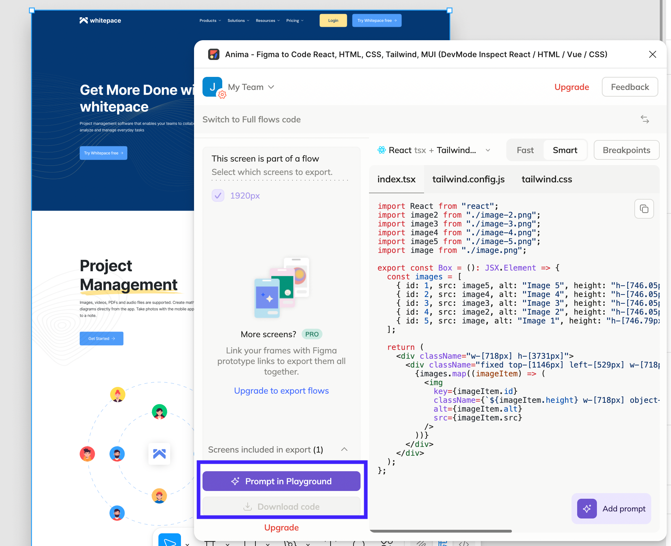Viewport: 671px width, 546px height.
Task: Open the tailwind.config.js tab
Action: (x=469, y=179)
